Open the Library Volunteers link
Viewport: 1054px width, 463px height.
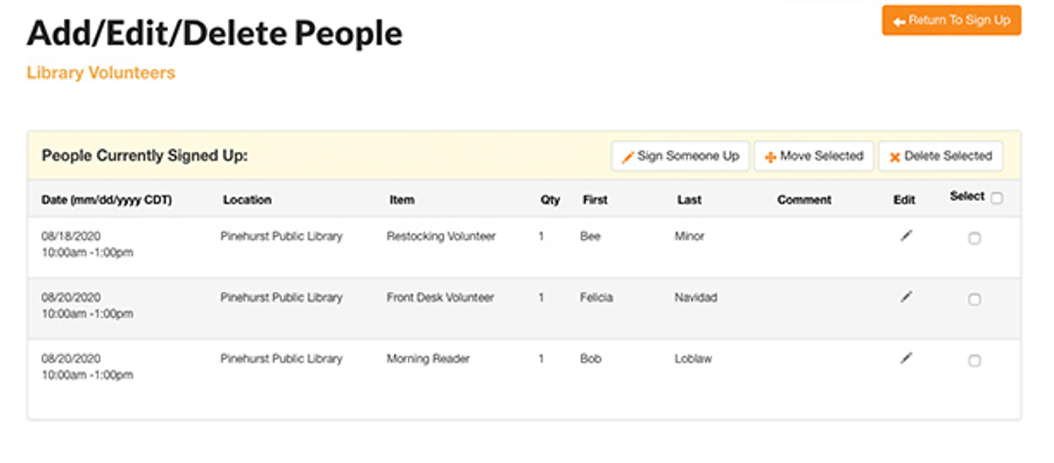click(101, 73)
